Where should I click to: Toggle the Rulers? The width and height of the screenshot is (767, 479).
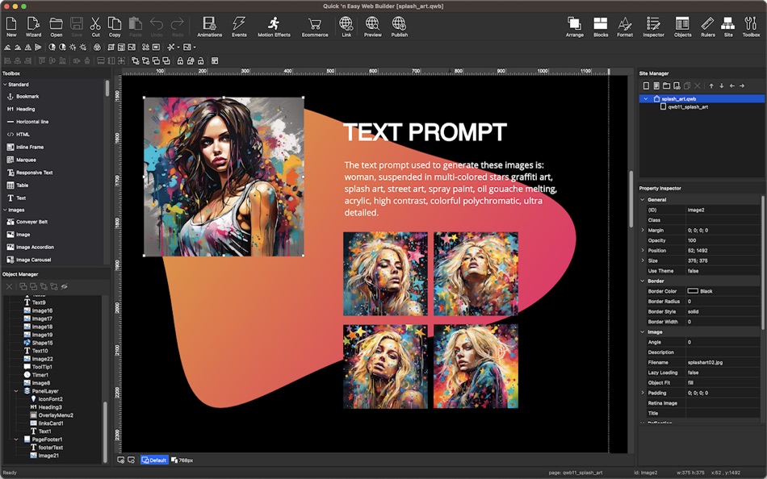coord(707,27)
